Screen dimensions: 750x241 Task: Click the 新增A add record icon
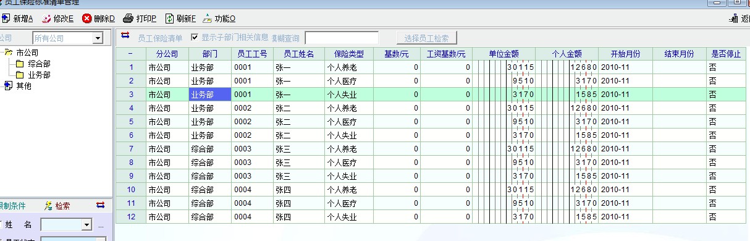pyautogui.click(x=6, y=18)
